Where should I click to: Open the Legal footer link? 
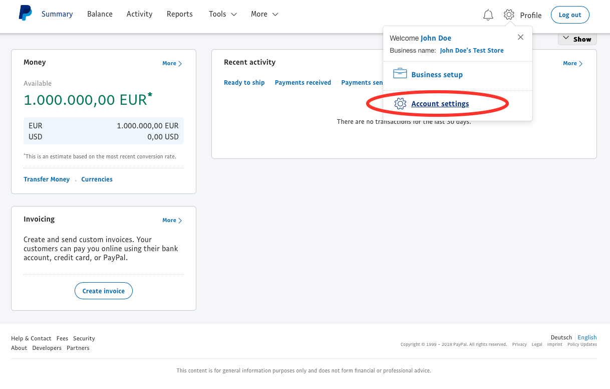click(537, 344)
